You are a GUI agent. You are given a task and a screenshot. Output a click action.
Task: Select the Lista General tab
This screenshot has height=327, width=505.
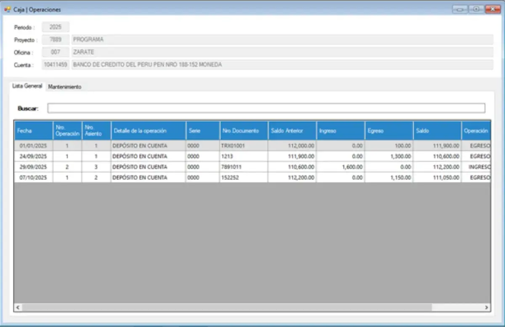tap(27, 86)
